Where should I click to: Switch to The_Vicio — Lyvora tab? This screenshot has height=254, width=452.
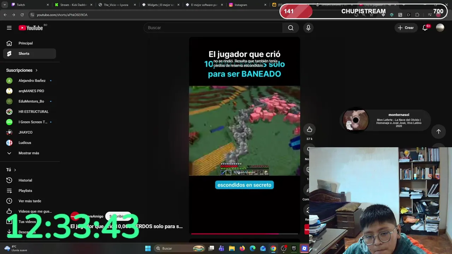point(117,5)
